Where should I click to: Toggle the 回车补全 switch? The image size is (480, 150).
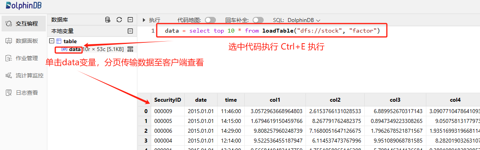coord(258,20)
